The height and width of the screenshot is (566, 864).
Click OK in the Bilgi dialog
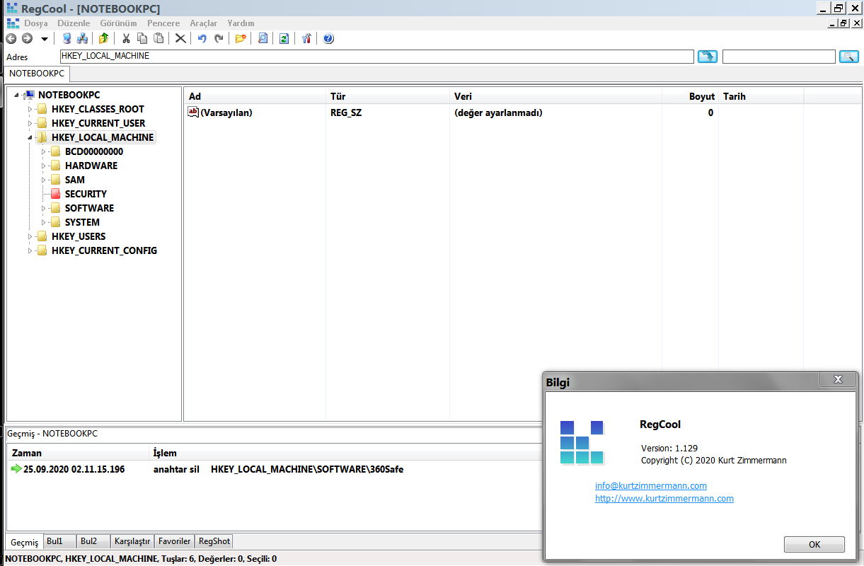point(814,545)
